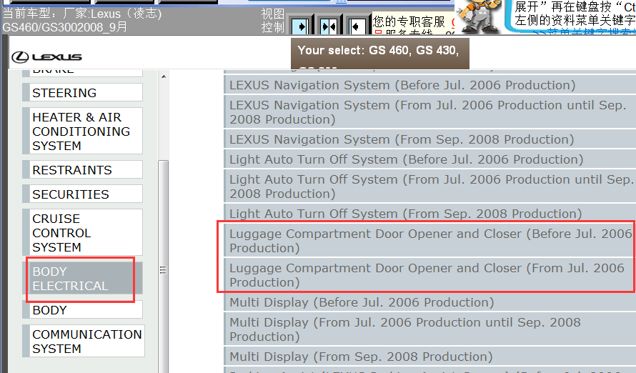
Task: Select the SECURITIES menu item
Action: click(x=83, y=194)
